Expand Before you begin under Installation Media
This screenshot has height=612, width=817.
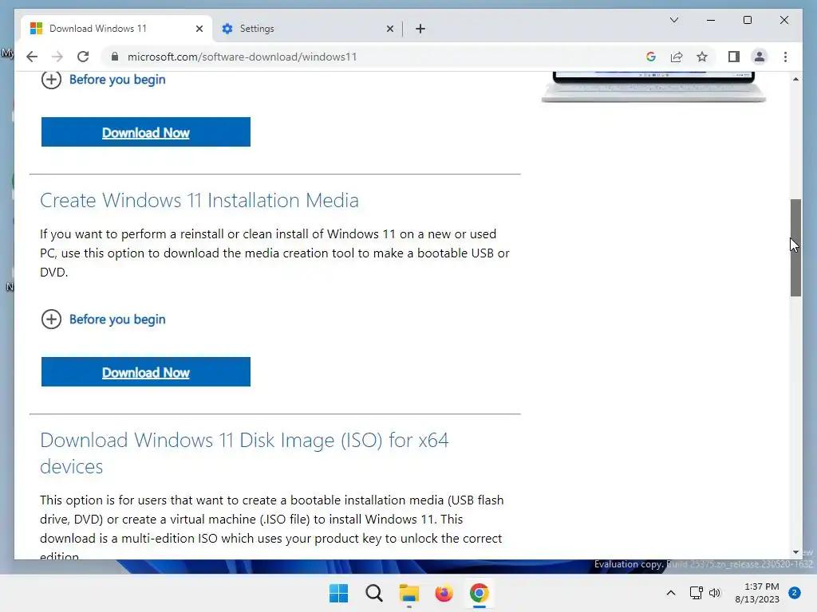(x=103, y=319)
